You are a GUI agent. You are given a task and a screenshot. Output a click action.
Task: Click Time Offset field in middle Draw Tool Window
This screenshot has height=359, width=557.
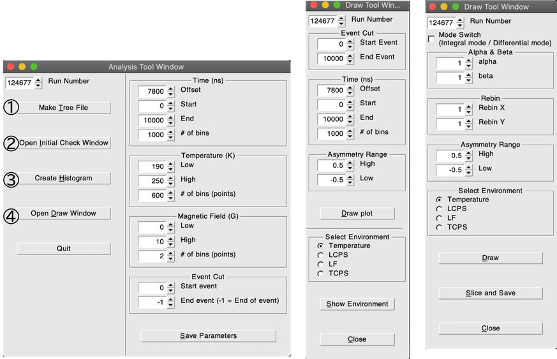332,90
